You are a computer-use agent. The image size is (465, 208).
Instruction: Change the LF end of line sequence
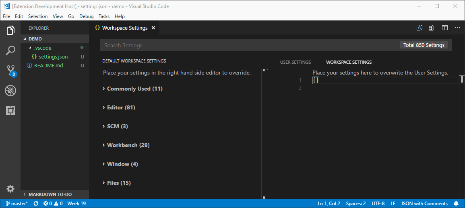coord(393,203)
